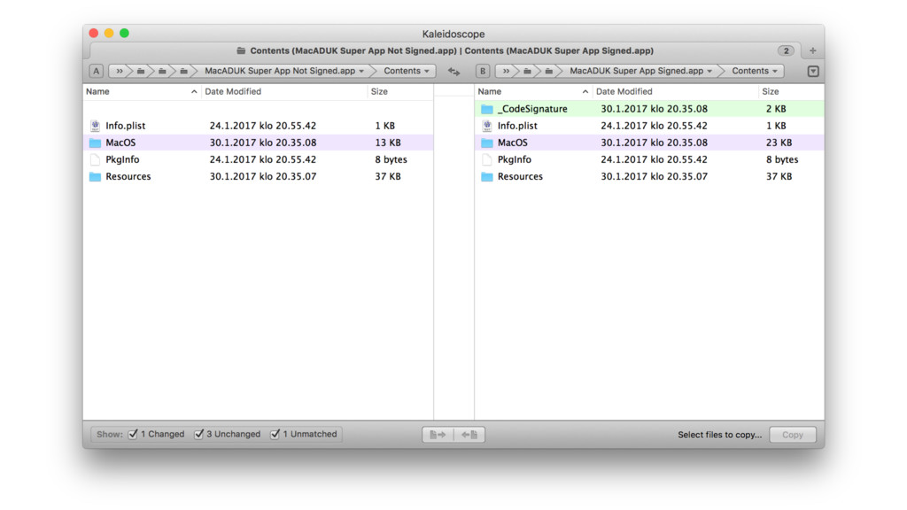The height and width of the screenshot is (510, 907).
Task: Click the last folder breadcrumb icon on side A
Action: click(x=183, y=71)
